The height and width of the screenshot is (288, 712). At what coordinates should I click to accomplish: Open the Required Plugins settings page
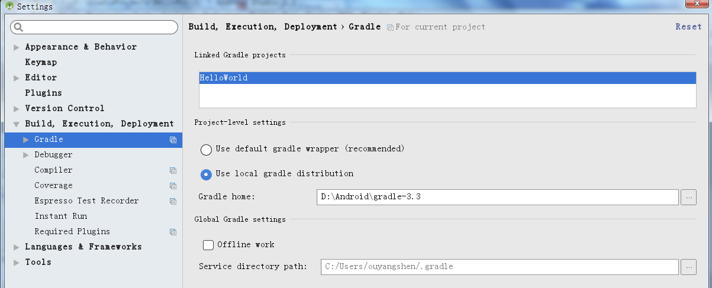[x=72, y=232]
